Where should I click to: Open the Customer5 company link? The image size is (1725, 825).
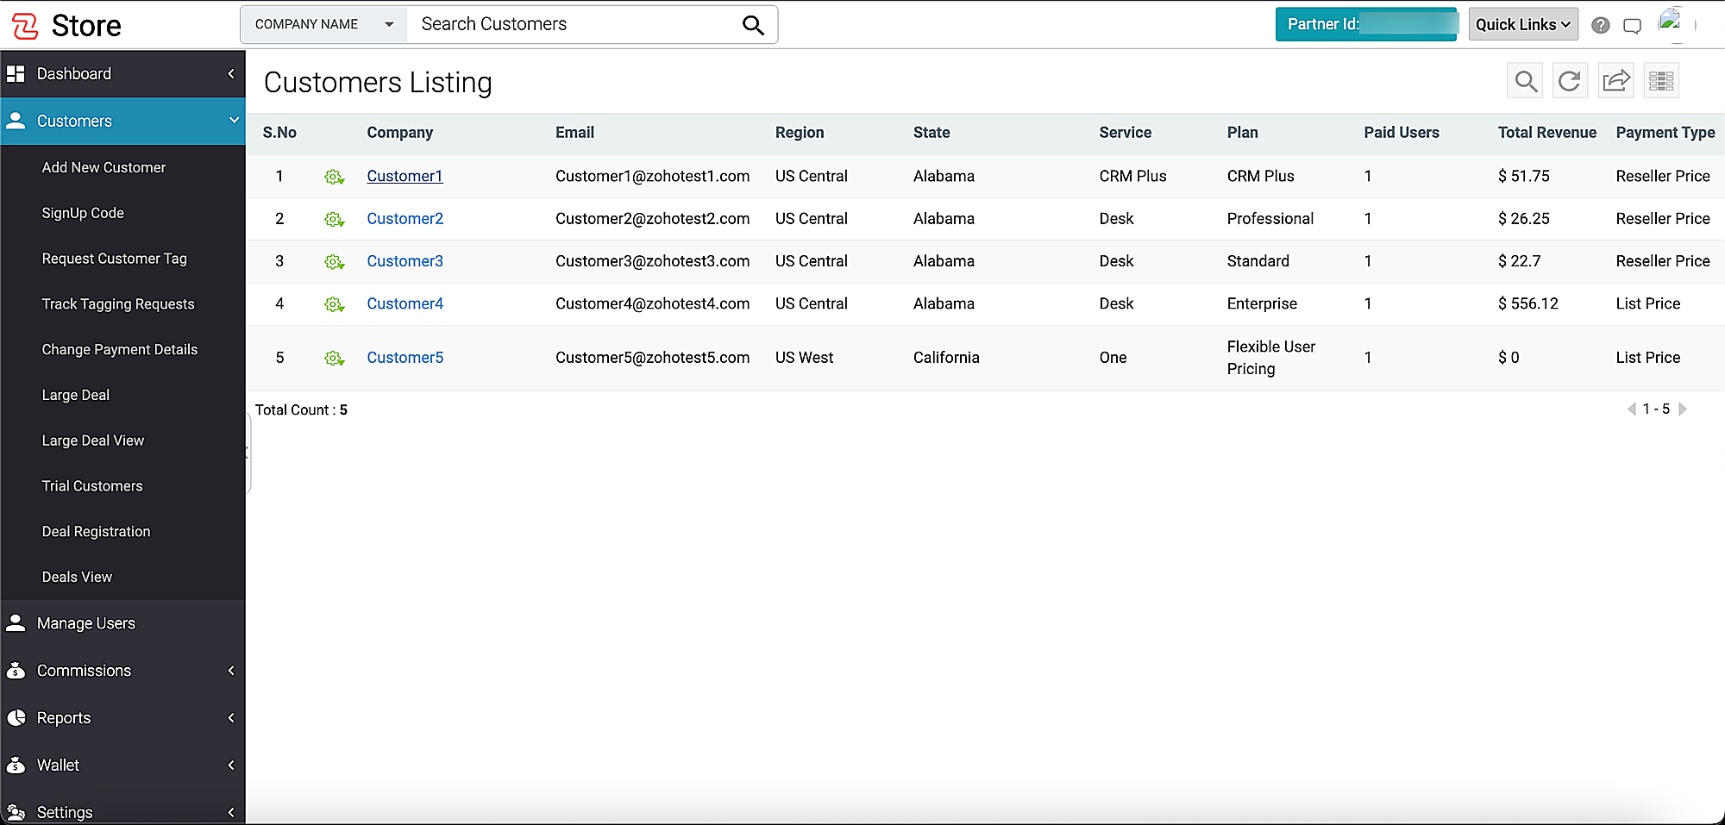click(x=405, y=358)
